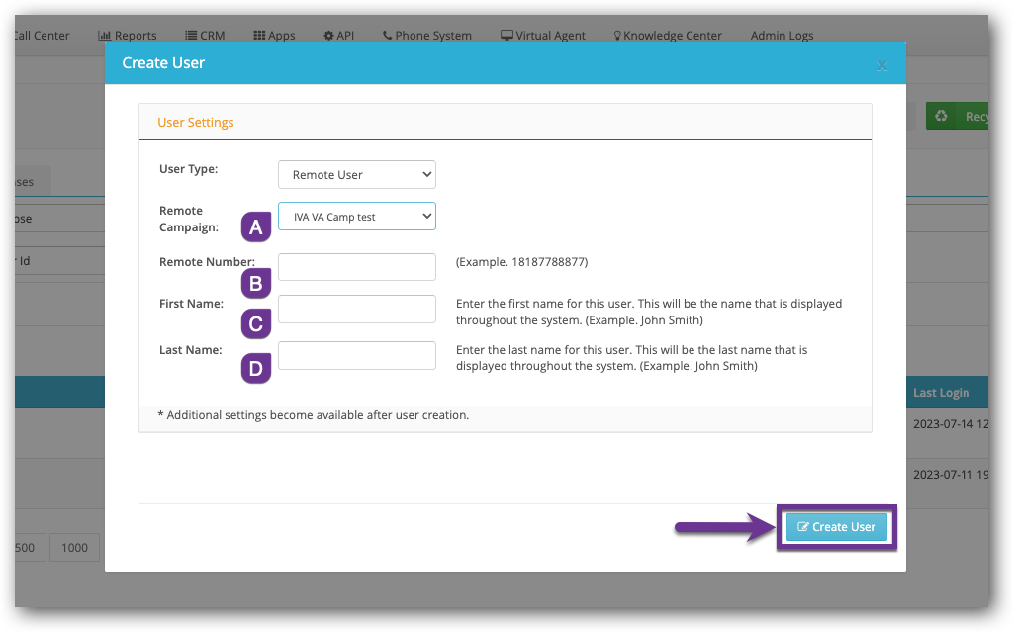Screen dimensions: 1013x632
Task: Sort by the Last Login column header
Action: click(x=941, y=393)
